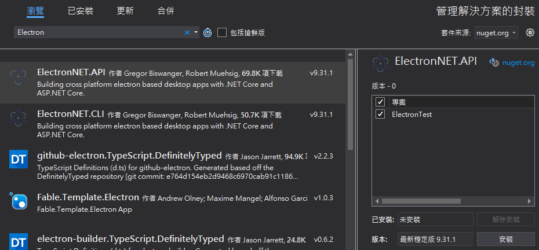Select the Fable.Template.Electron package title

(88, 197)
